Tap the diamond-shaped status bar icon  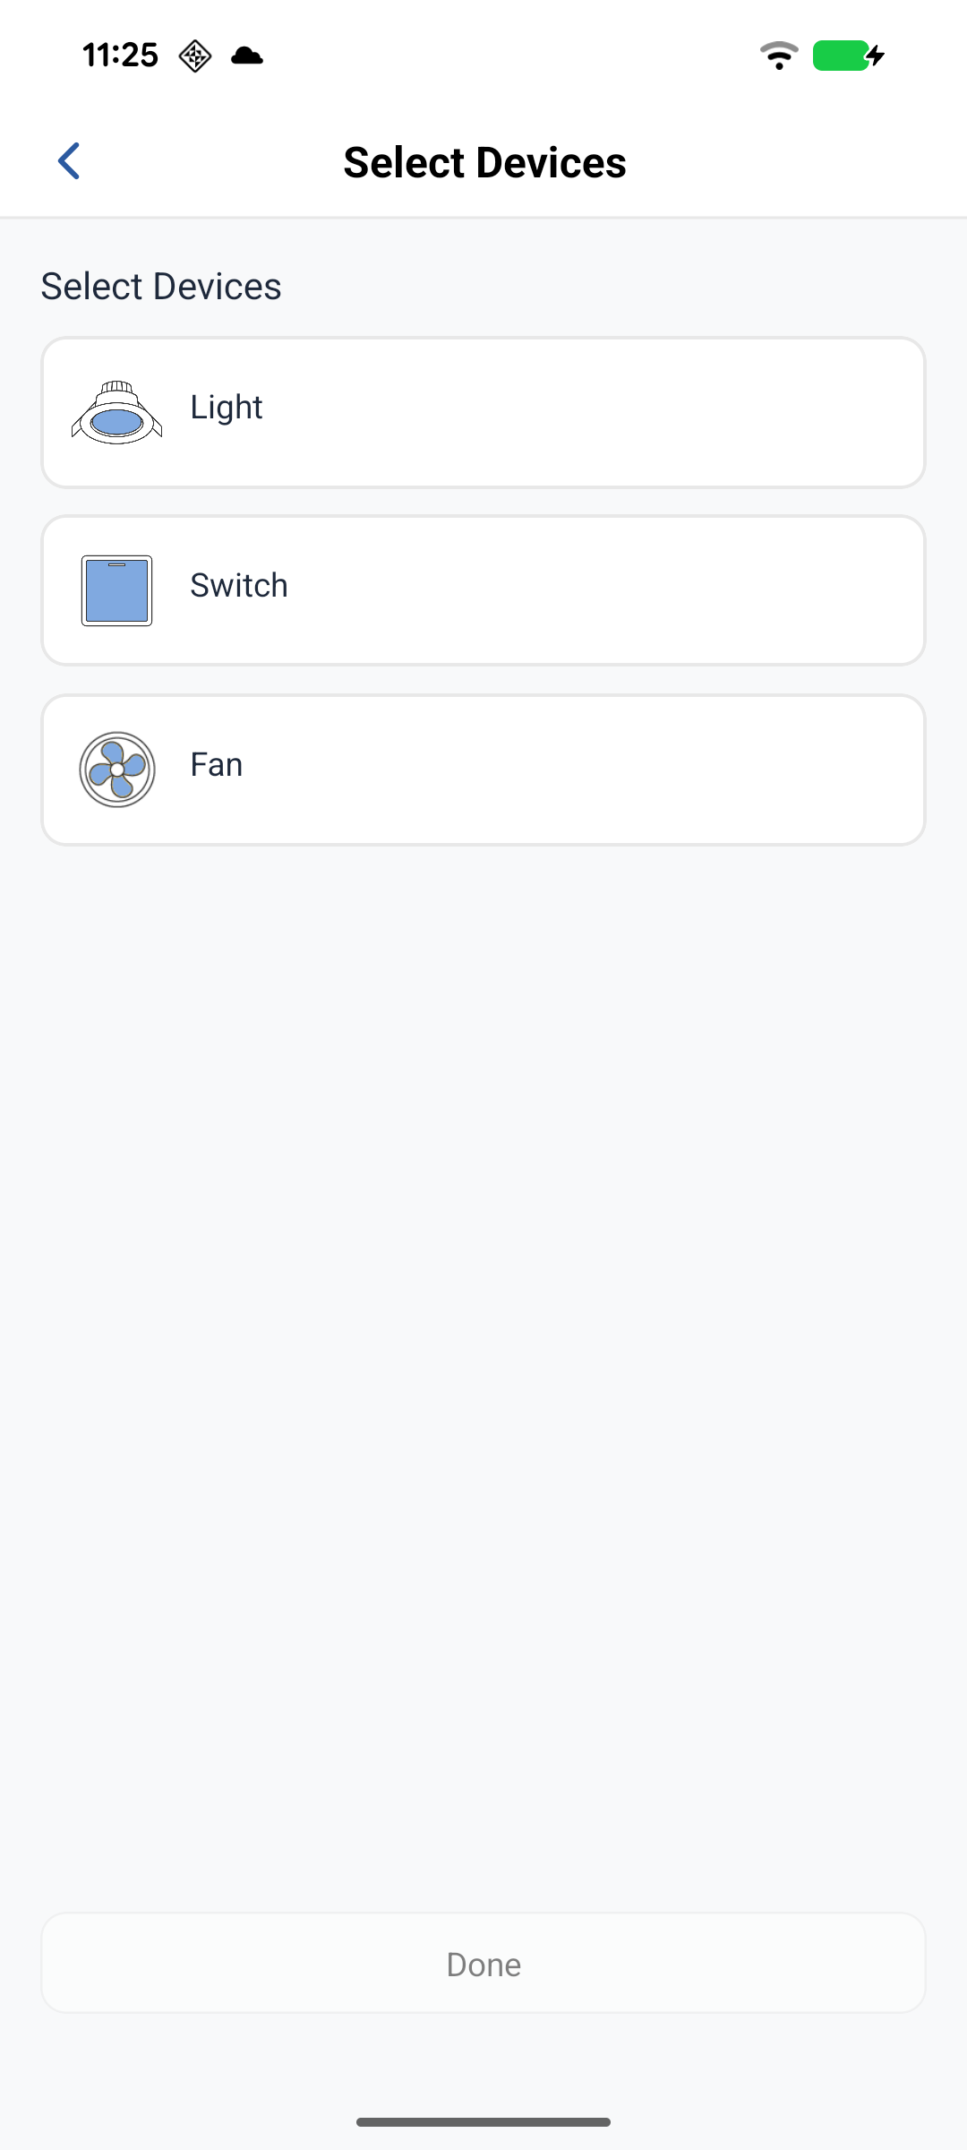coord(194,56)
